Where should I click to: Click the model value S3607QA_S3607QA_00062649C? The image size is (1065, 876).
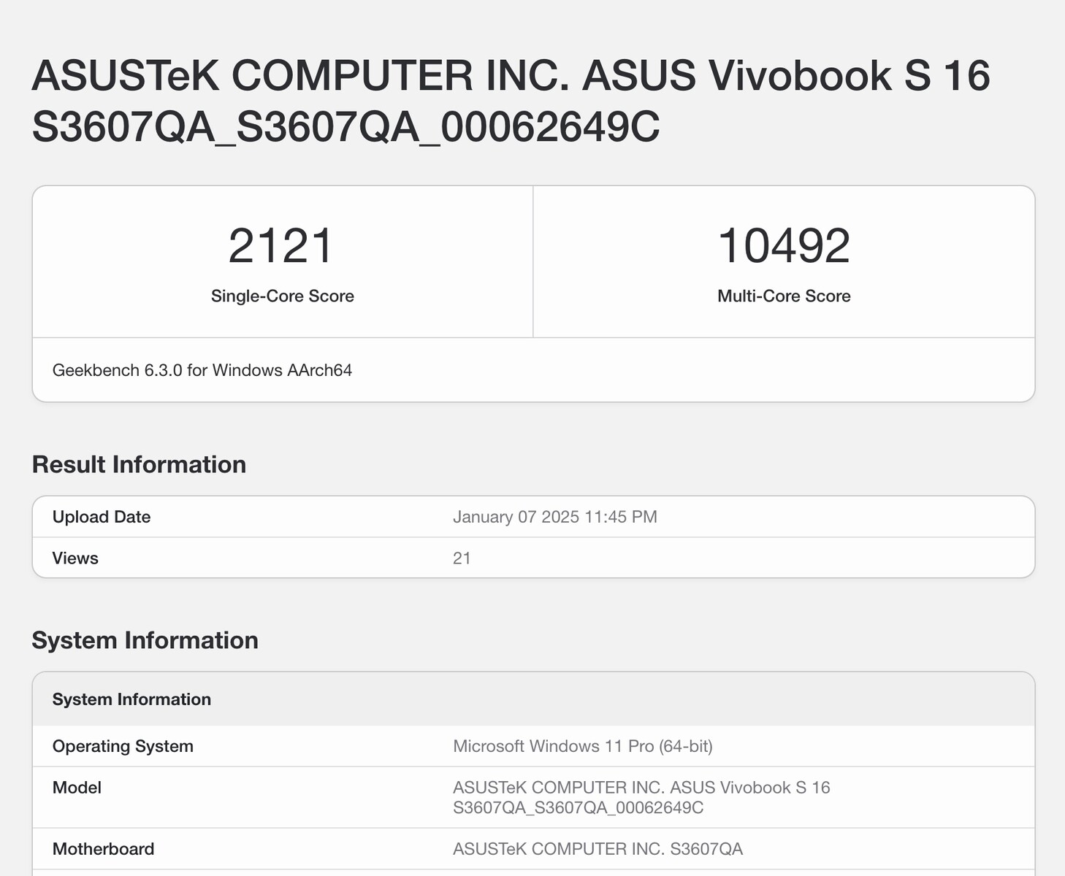click(x=578, y=808)
